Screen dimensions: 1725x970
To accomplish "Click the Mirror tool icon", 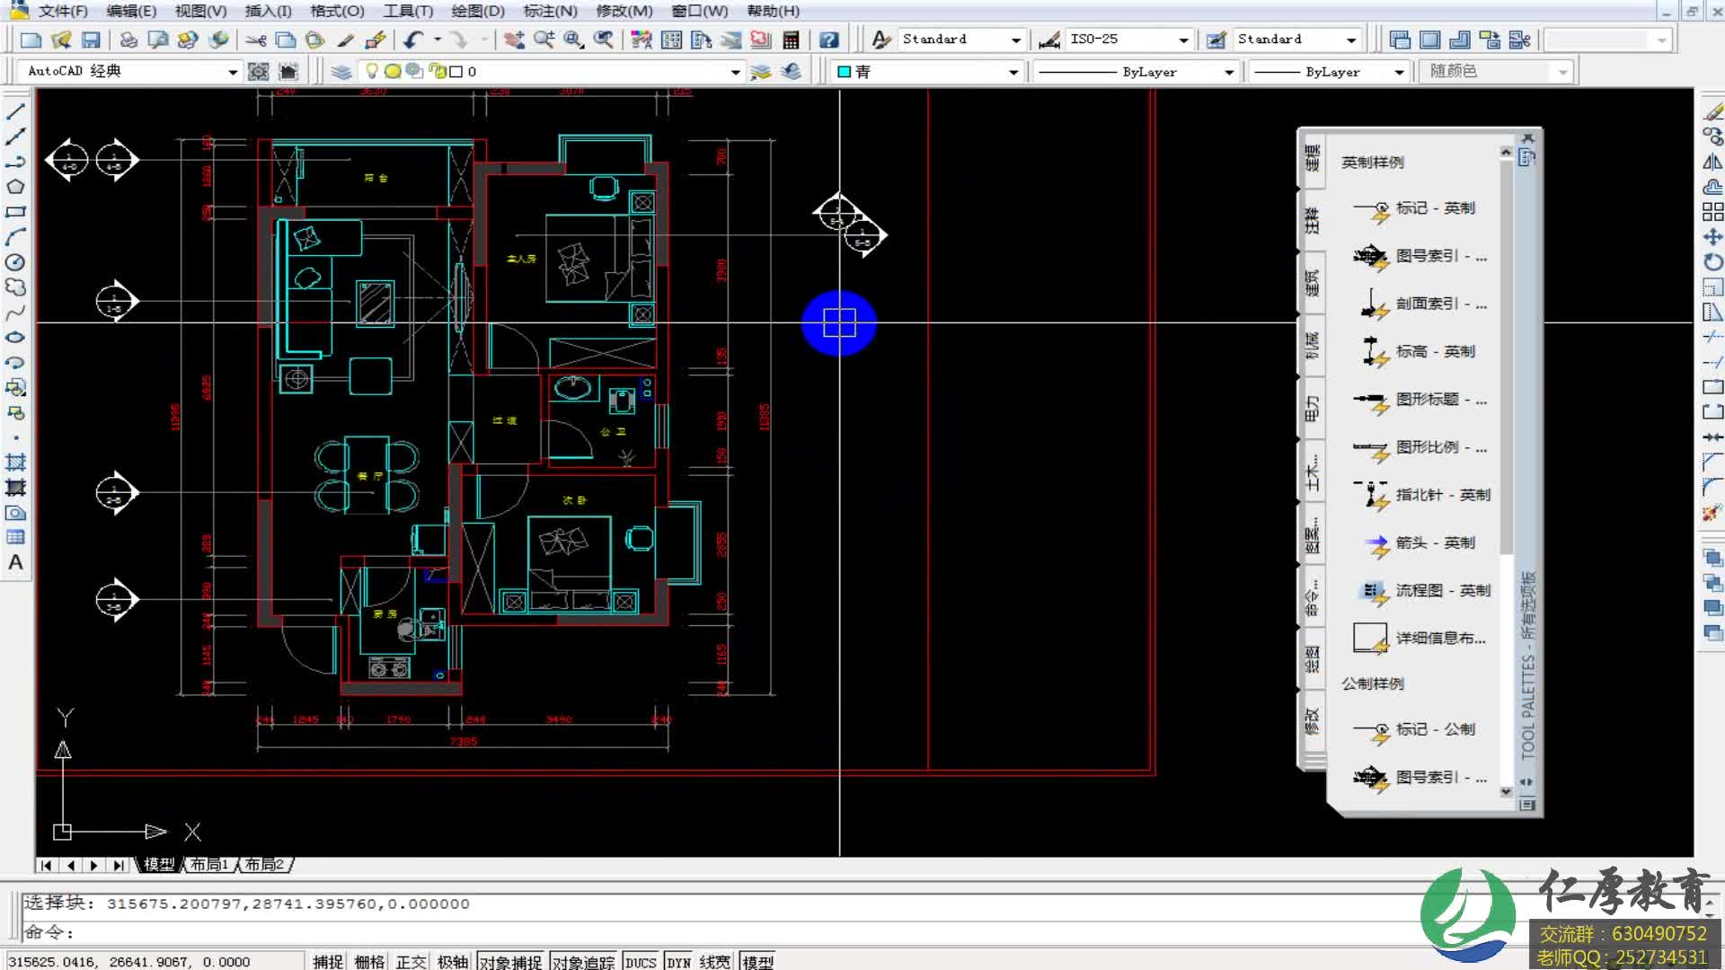I will point(1712,163).
